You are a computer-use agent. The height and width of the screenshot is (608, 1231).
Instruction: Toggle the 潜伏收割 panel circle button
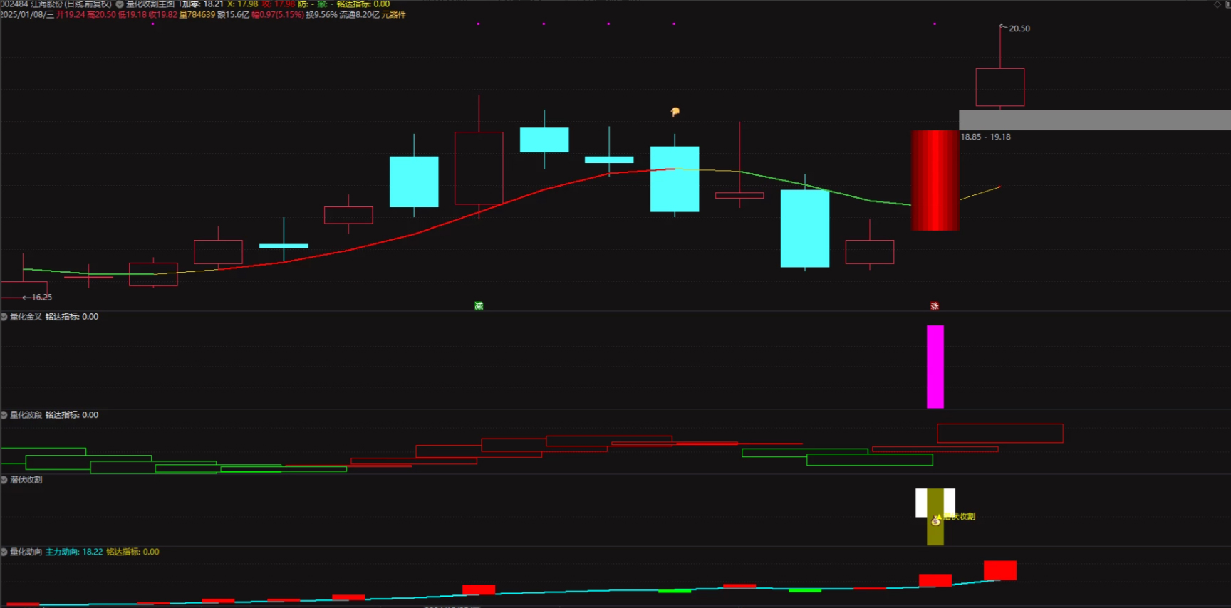(4, 480)
